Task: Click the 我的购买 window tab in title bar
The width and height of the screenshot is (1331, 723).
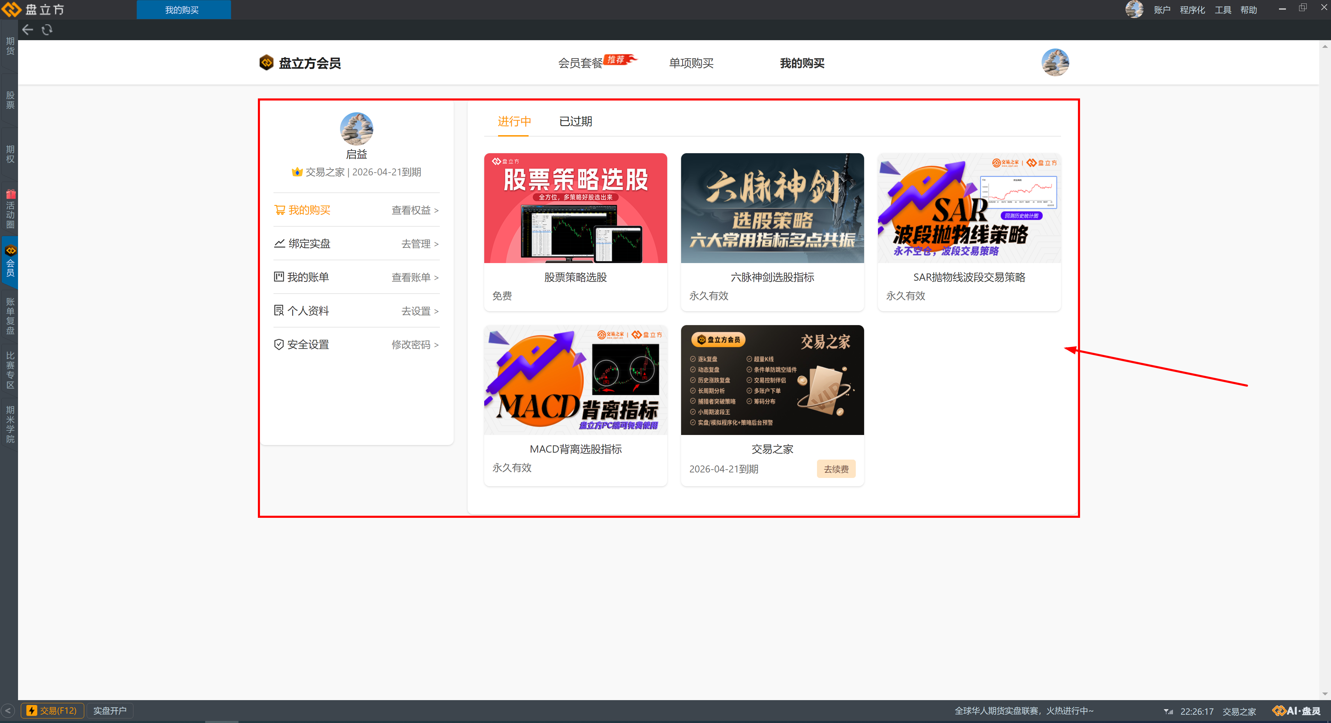Action: [183, 10]
